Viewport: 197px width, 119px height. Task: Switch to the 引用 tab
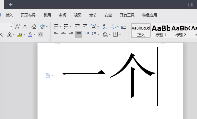coord(47,15)
